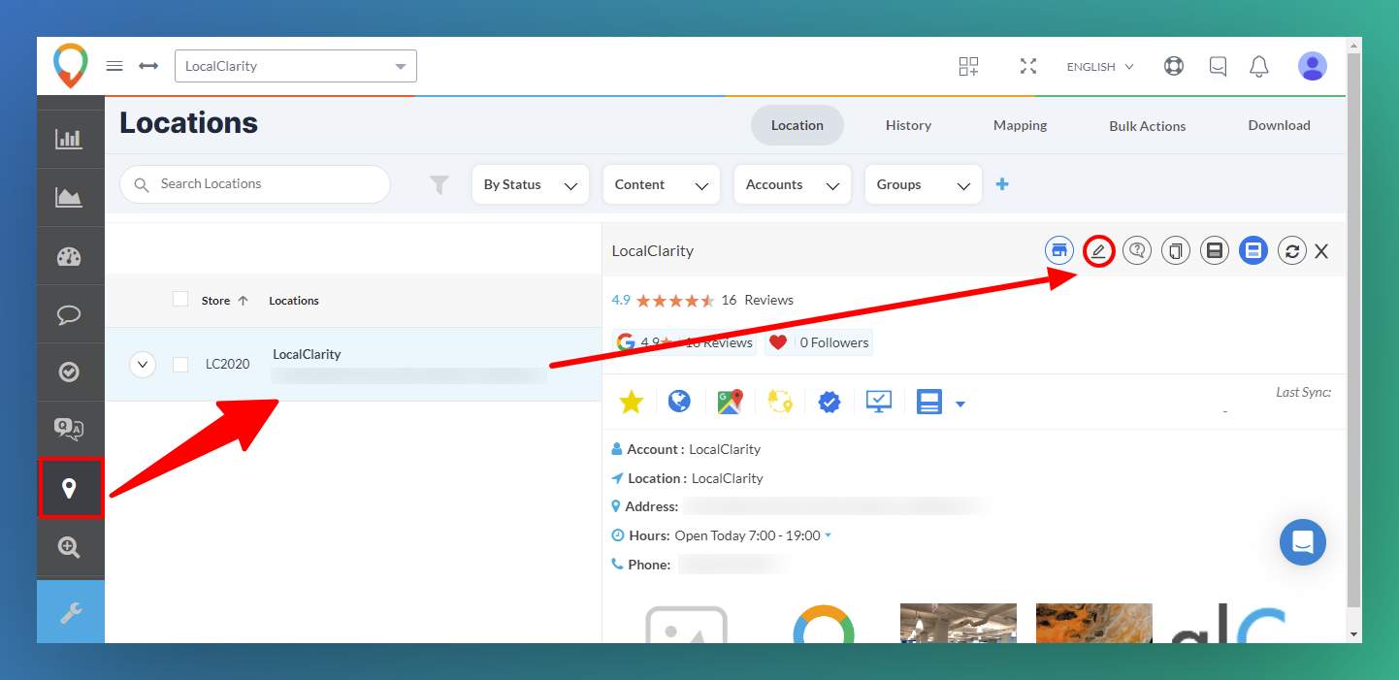This screenshot has height=680, width=1399.
Task: Click the yellow star reviews icon
Action: tap(632, 402)
